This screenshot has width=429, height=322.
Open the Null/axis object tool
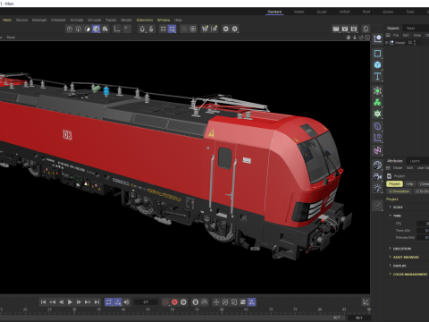pos(377,38)
